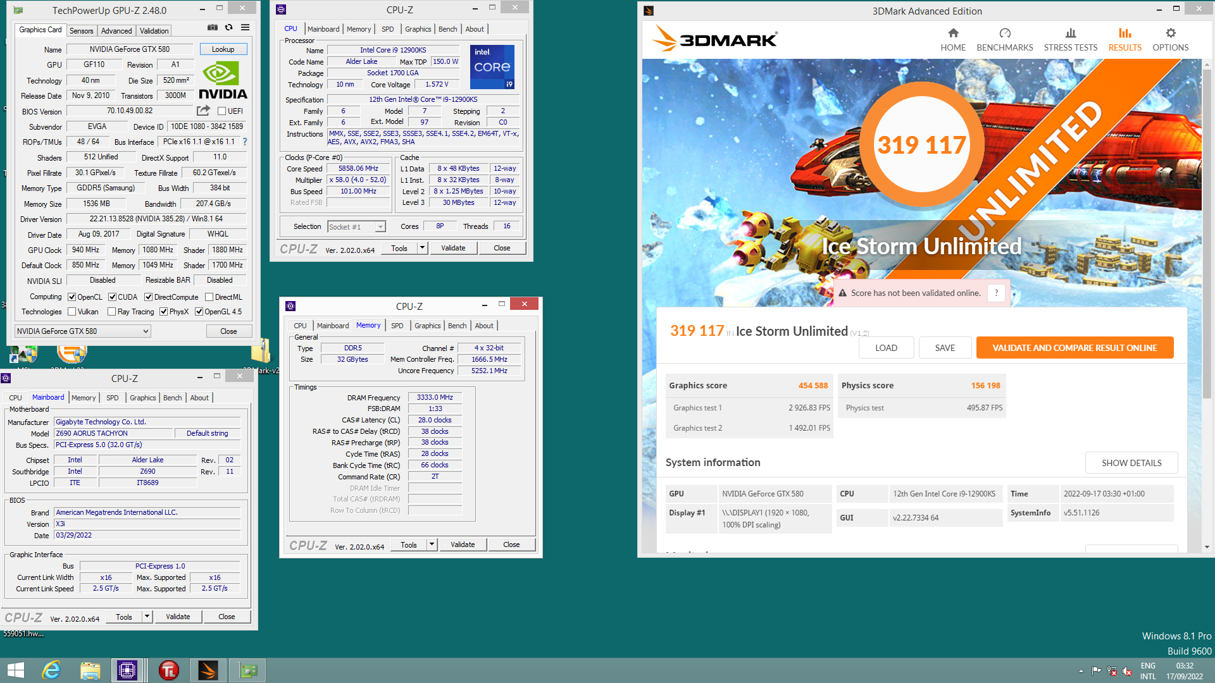Click Tools button in Mainboard CPU-Z window
Image resolution: width=1215 pixels, height=683 pixels.
coord(124,617)
